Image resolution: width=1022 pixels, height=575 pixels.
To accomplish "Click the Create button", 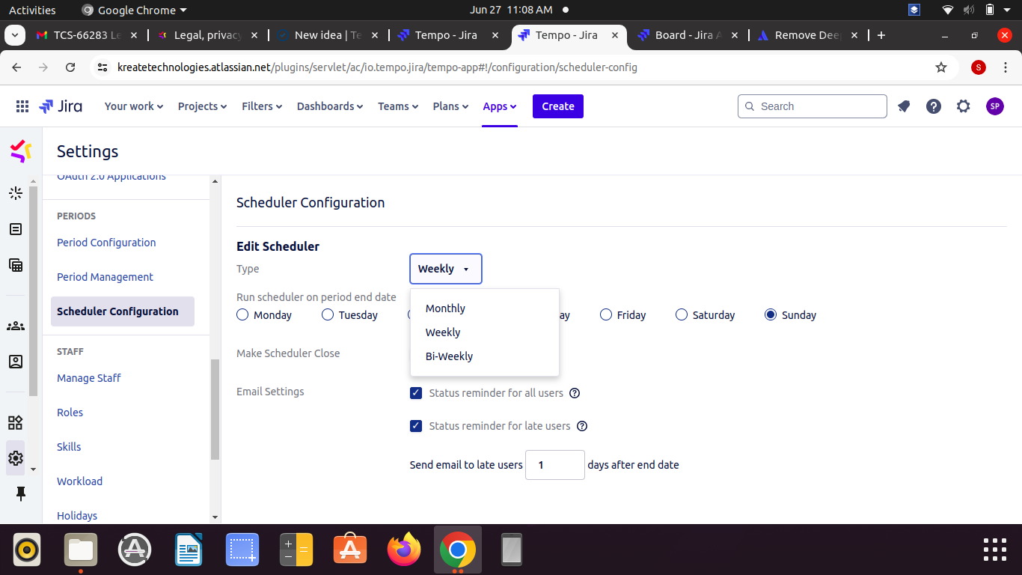I will (x=557, y=106).
